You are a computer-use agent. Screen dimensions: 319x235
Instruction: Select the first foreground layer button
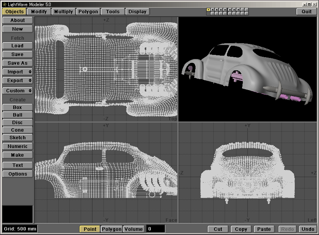(x=208, y=9)
